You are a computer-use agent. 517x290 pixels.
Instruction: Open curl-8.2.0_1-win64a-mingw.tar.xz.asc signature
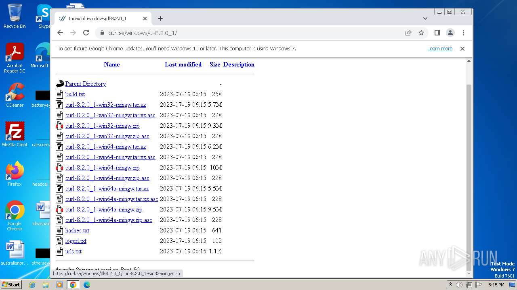[112, 199]
